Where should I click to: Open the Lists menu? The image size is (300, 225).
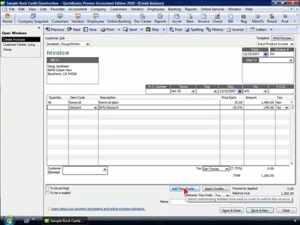pos(43,9)
